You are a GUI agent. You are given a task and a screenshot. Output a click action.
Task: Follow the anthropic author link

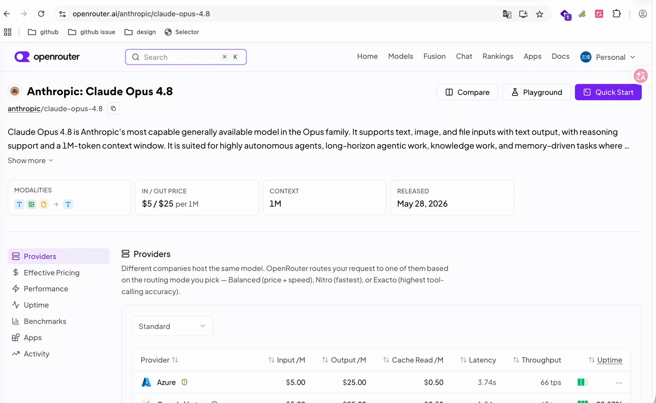[24, 109]
